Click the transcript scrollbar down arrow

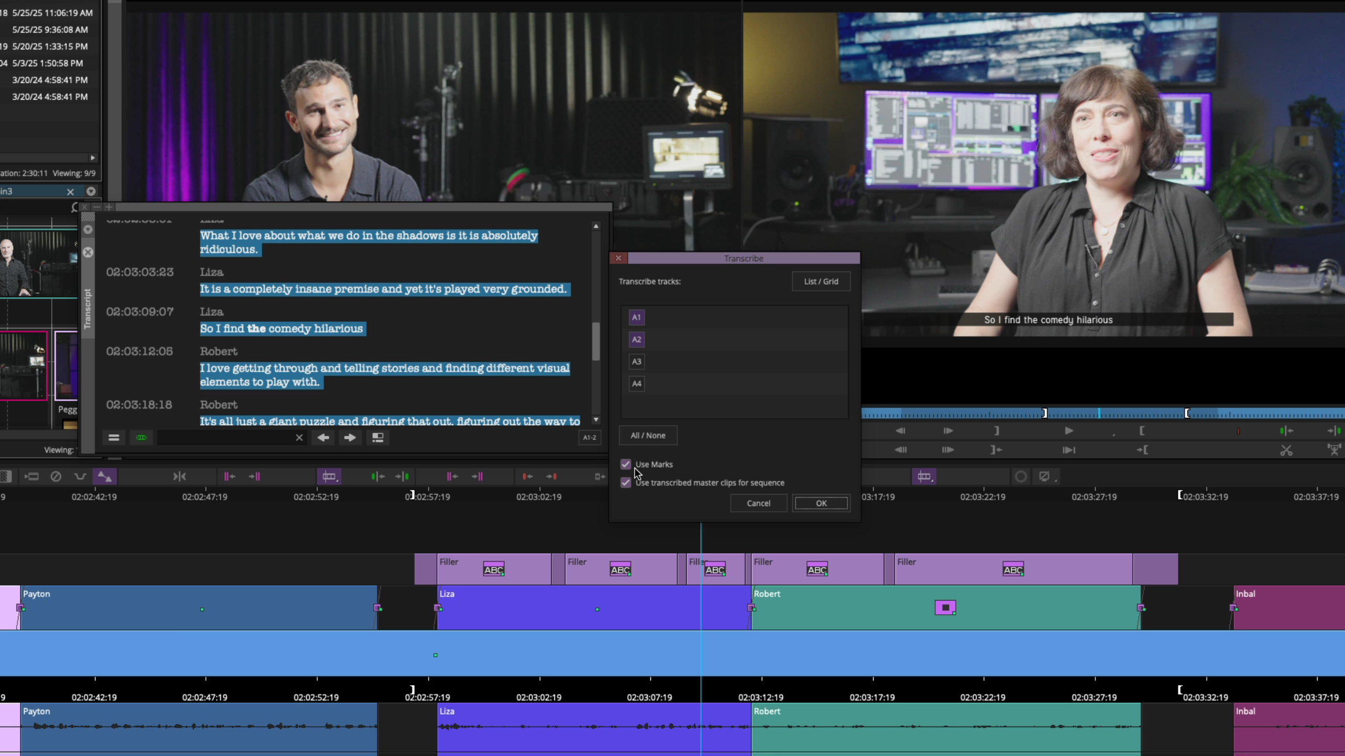pyautogui.click(x=596, y=419)
